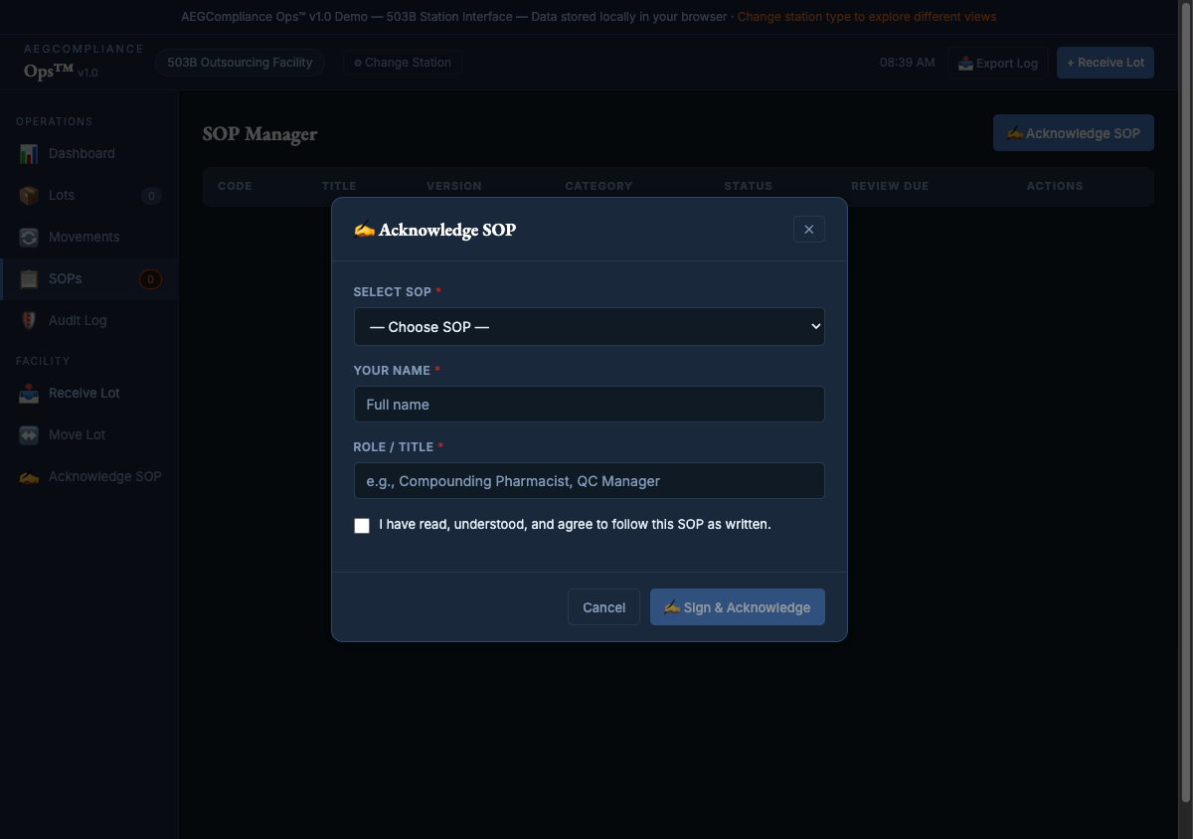The image size is (1193, 839).
Task: Open the Audit Log menu item
Action: point(78,321)
